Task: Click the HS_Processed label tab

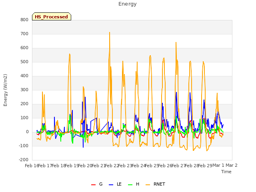Action: pyautogui.click(x=52, y=16)
